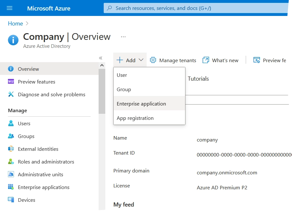Click the Microsoft Azure logo text

[49, 8]
